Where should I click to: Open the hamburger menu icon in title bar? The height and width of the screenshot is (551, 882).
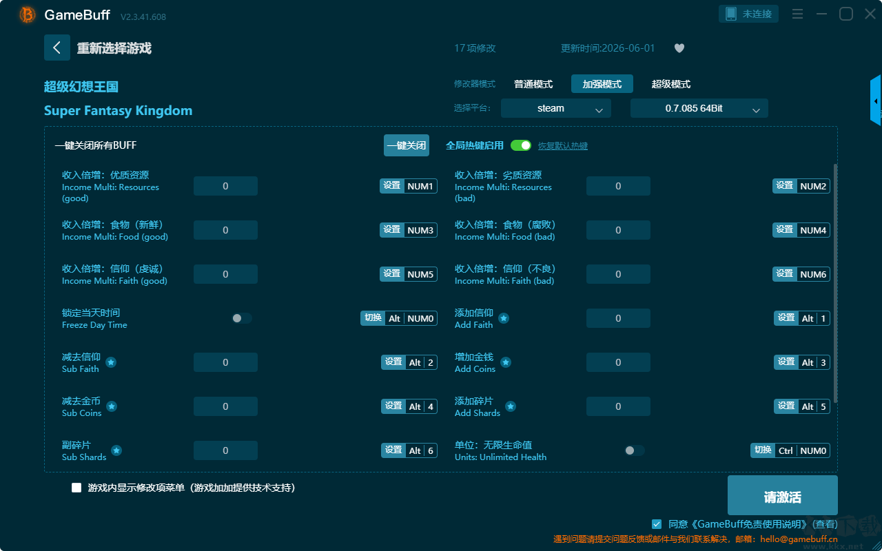click(x=797, y=14)
